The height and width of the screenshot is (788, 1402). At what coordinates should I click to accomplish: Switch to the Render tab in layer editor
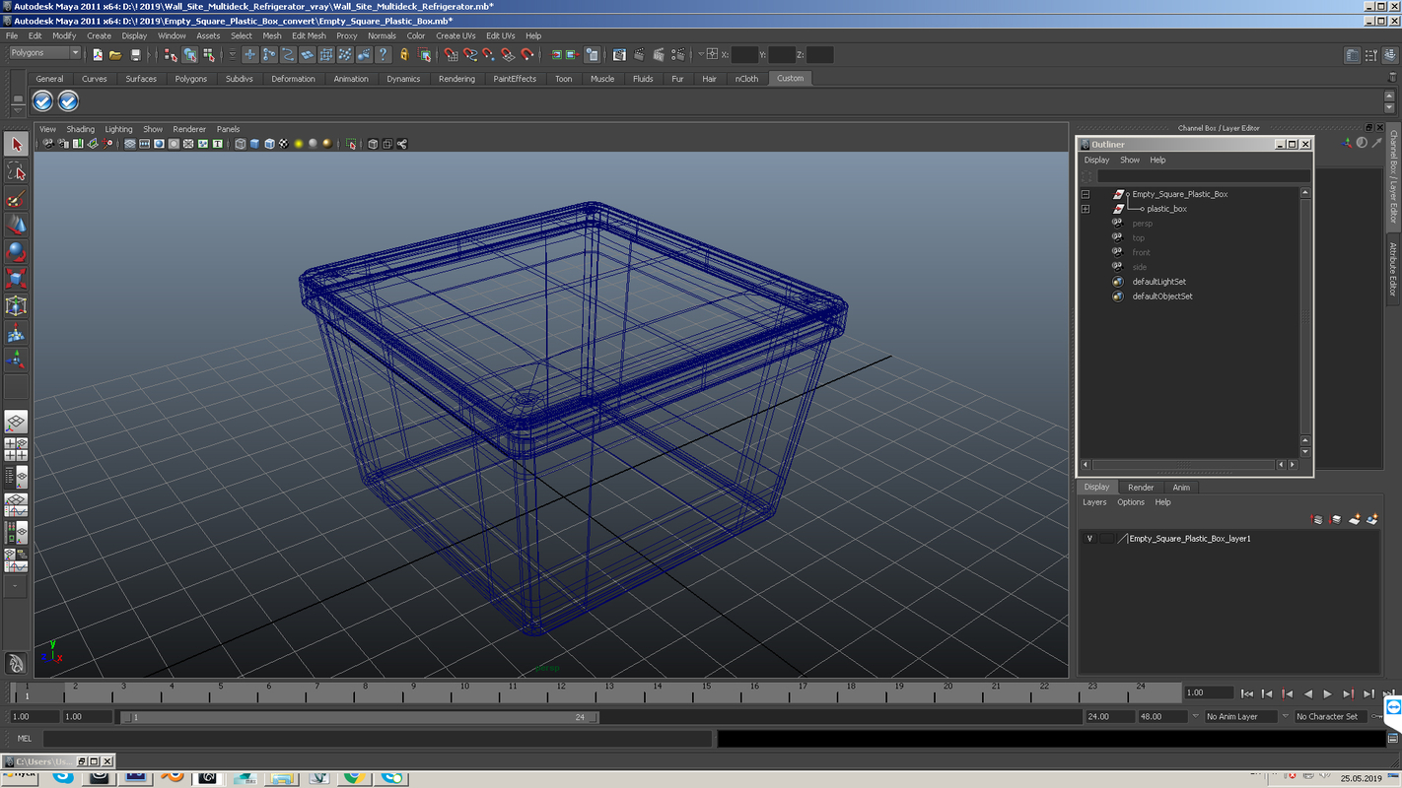[1141, 487]
